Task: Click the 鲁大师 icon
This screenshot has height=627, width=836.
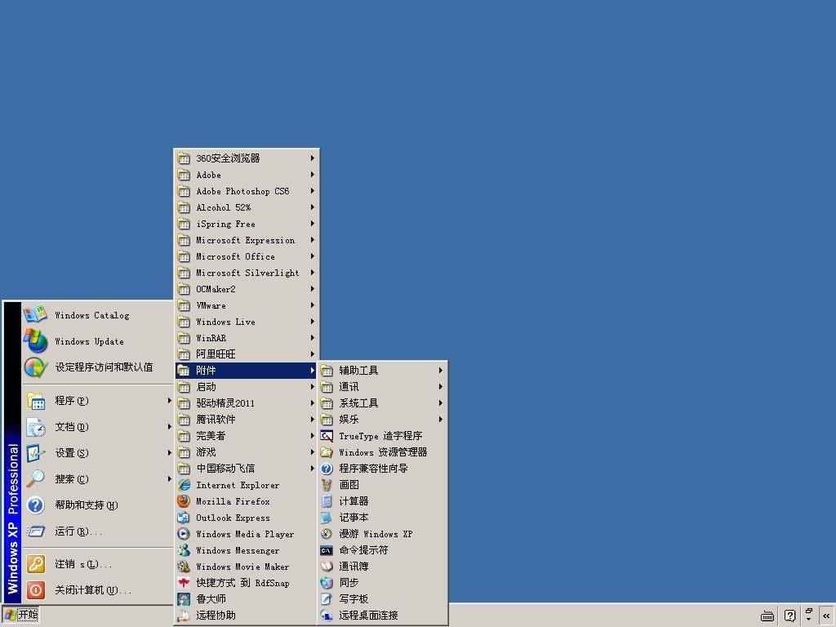Action: pyautogui.click(x=184, y=599)
